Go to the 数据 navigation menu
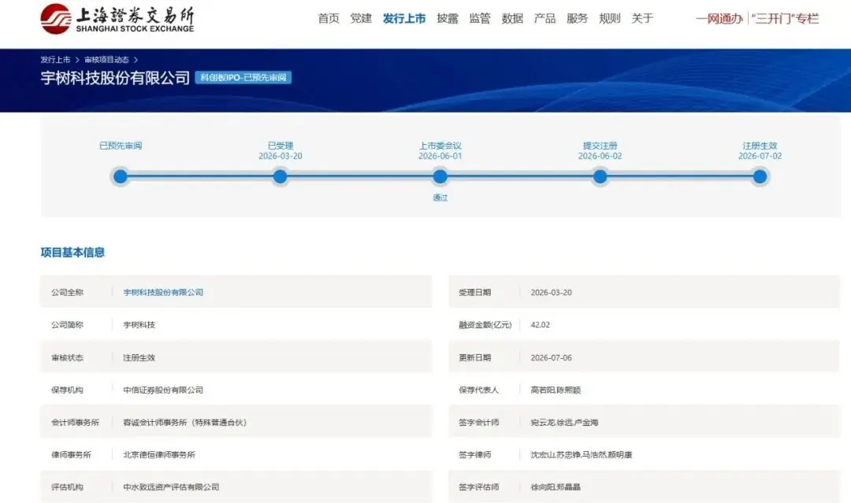851x503 pixels. pos(512,18)
